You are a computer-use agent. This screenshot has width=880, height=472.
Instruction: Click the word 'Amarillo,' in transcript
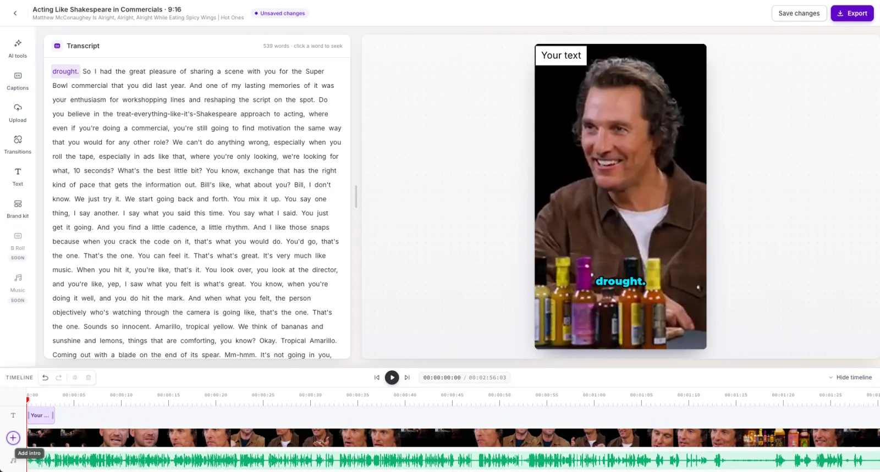pyautogui.click(x=168, y=326)
